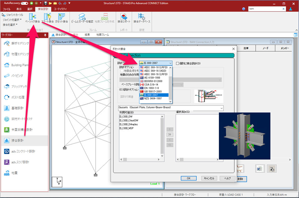
Task: Switch to the ユーティリティ ribbon tab
Action: [60, 9]
